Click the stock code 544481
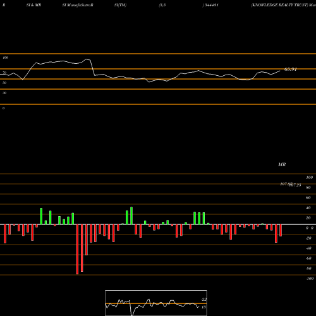The width and height of the screenshot is (316, 316). (211, 5)
